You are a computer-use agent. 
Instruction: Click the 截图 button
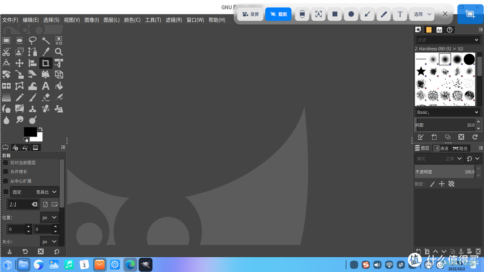[278, 14]
